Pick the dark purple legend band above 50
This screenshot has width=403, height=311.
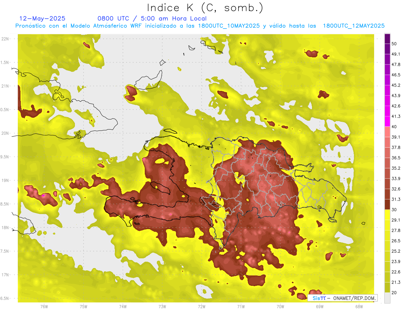[x=387, y=39]
